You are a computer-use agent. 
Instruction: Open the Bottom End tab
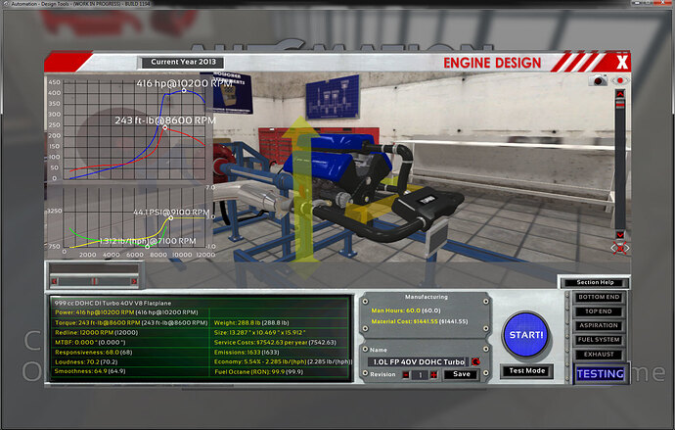[x=599, y=297]
